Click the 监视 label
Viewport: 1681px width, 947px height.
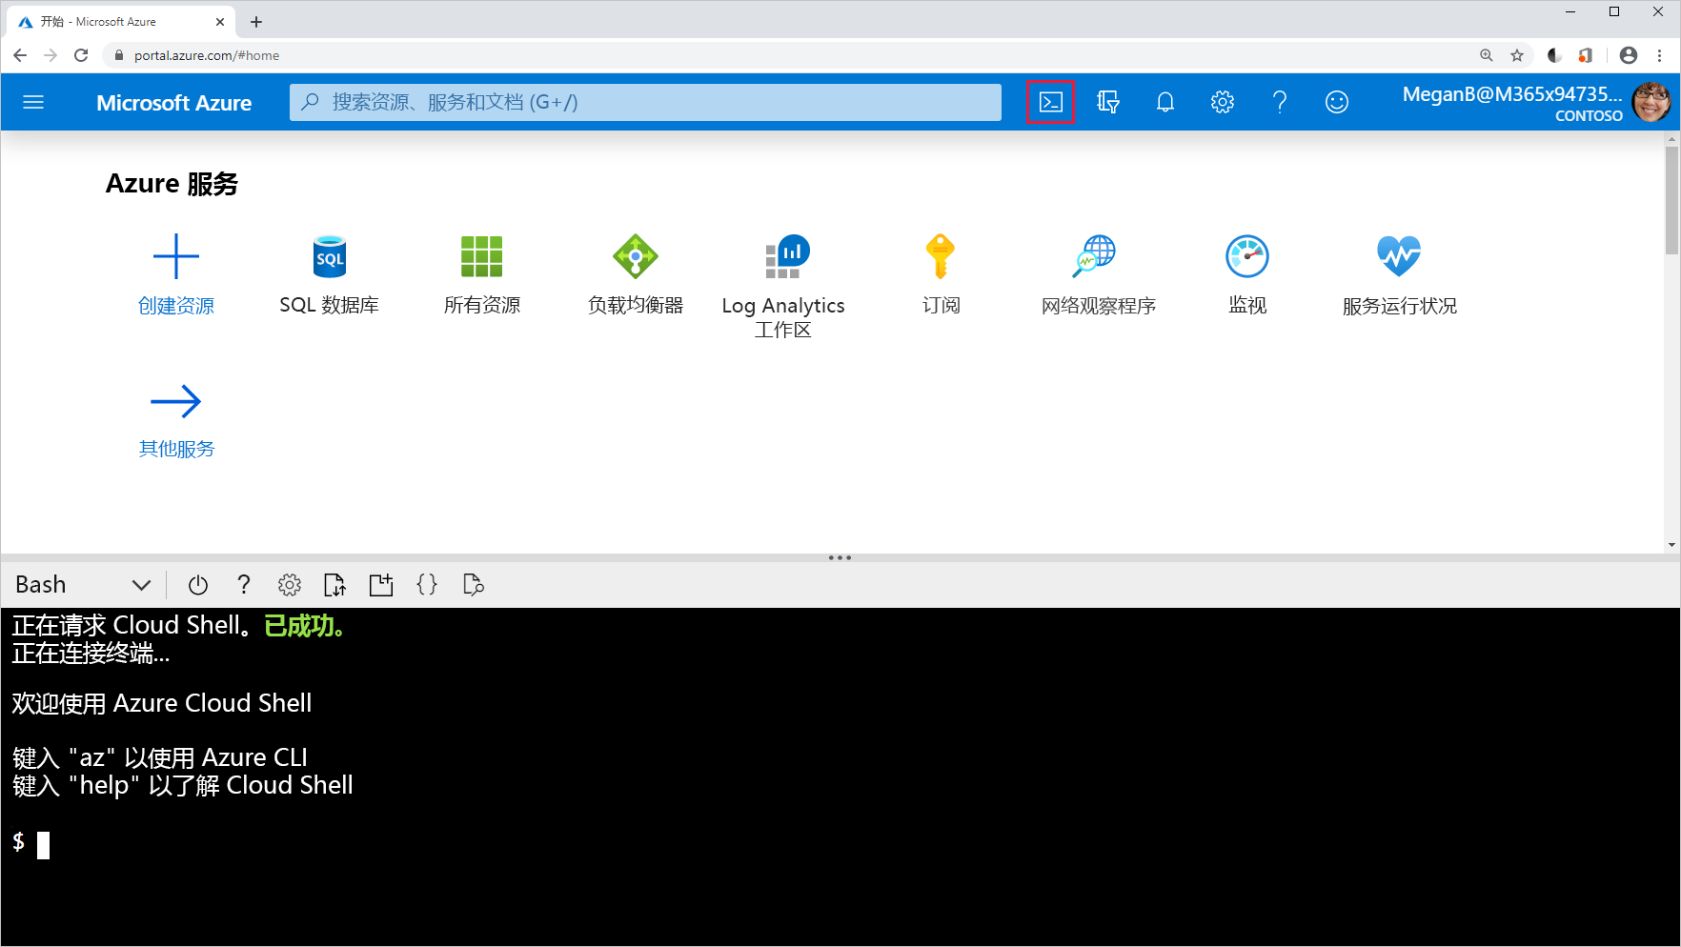(1246, 306)
